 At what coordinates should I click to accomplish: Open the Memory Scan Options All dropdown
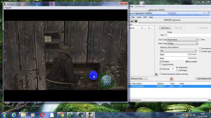pos(178,51)
